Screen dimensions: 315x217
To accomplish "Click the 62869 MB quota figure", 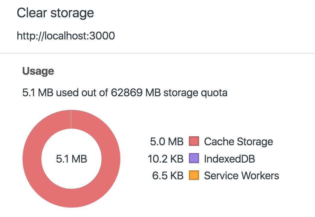I will click(136, 93).
